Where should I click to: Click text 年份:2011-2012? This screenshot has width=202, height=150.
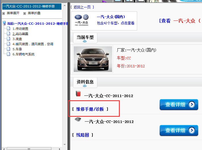131,66
